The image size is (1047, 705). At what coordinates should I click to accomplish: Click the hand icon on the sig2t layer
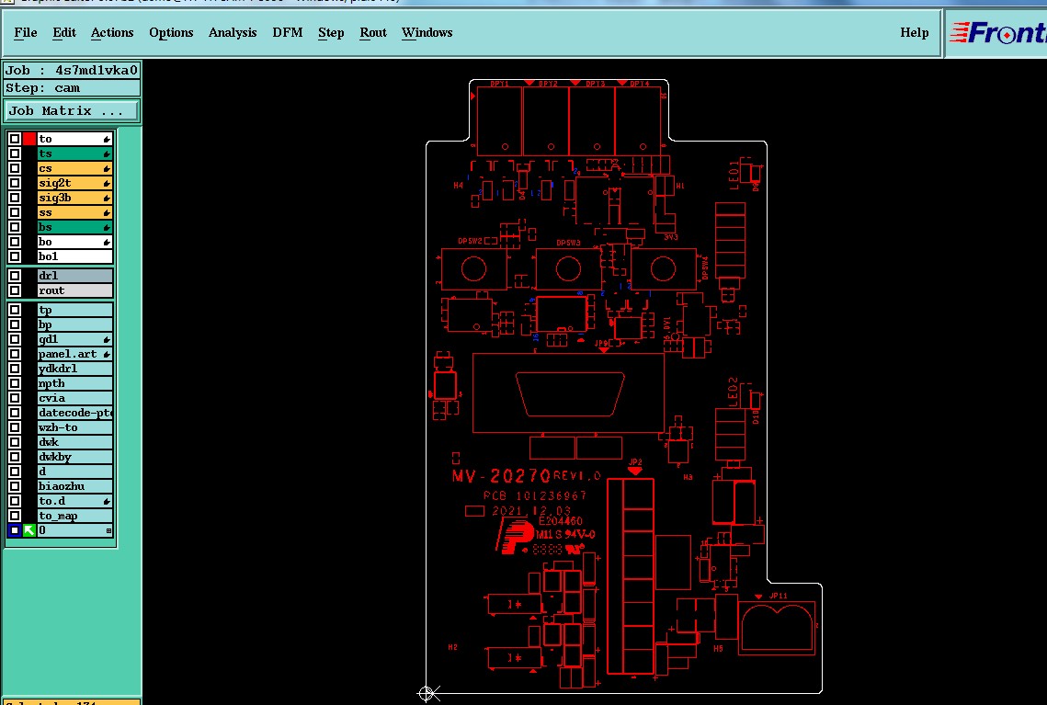click(x=107, y=183)
